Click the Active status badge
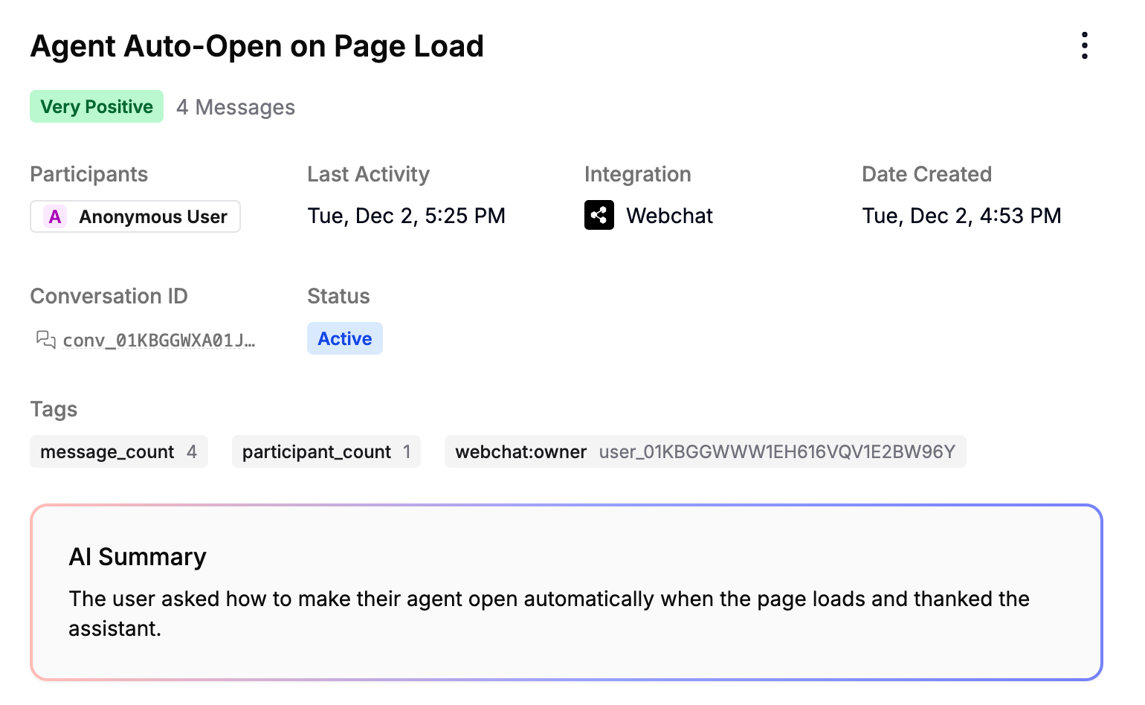Viewport: 1145px width, 705px height. click(345, 338)
